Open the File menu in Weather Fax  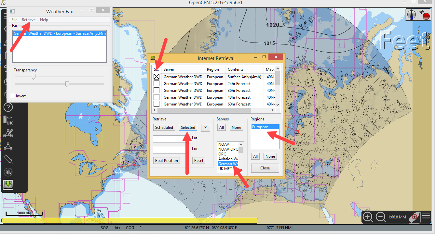14,20
